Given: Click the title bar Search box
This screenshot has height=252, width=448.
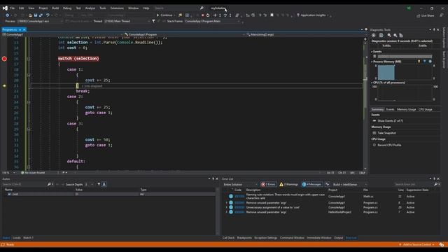Looking at the screenshot, I should pos(176,8).
